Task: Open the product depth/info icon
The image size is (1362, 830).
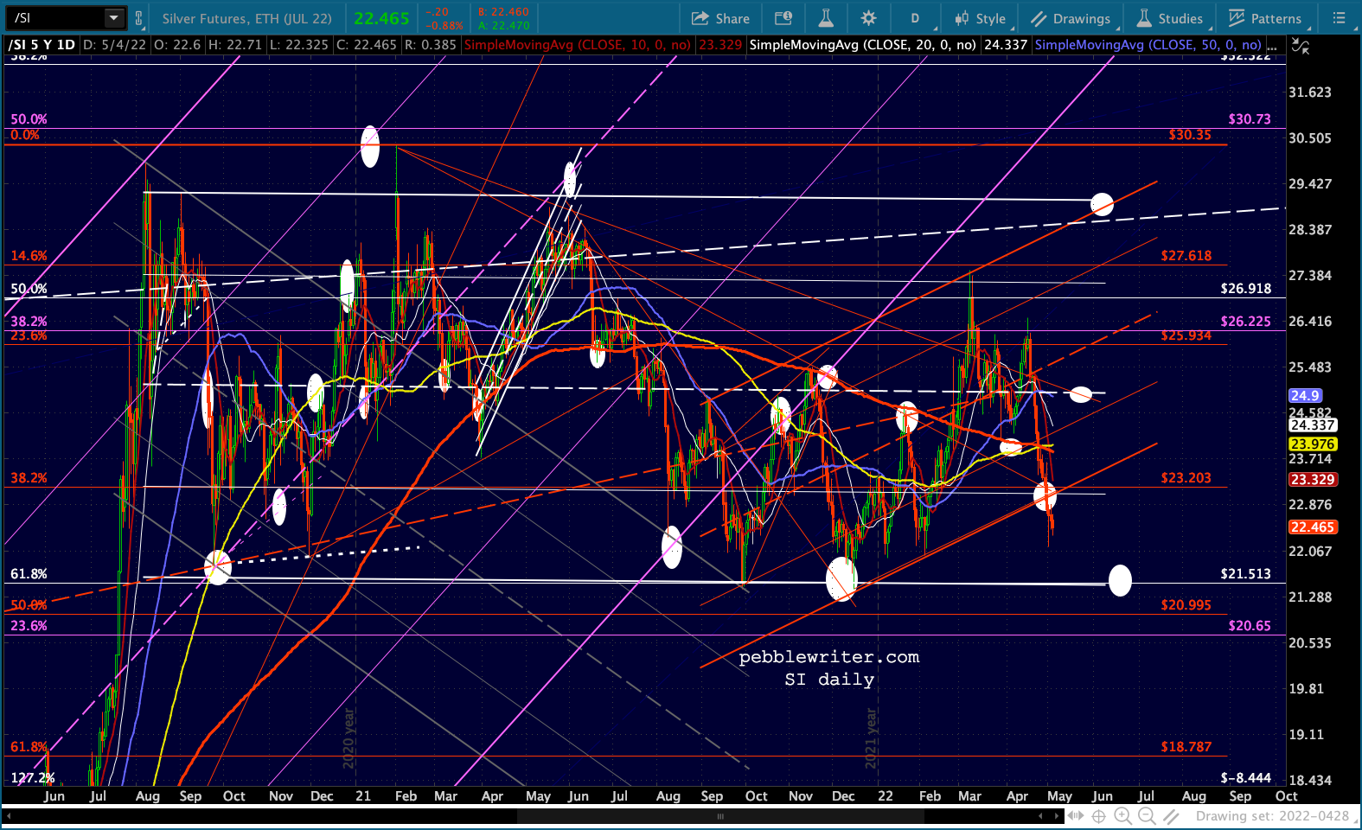Action: tap(783, 18)
